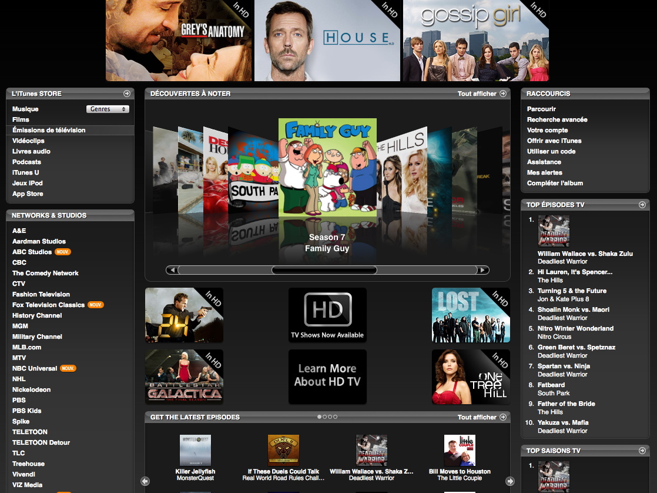Open Votre compte shortcut
657x493 pixels.
pos(547,130)
